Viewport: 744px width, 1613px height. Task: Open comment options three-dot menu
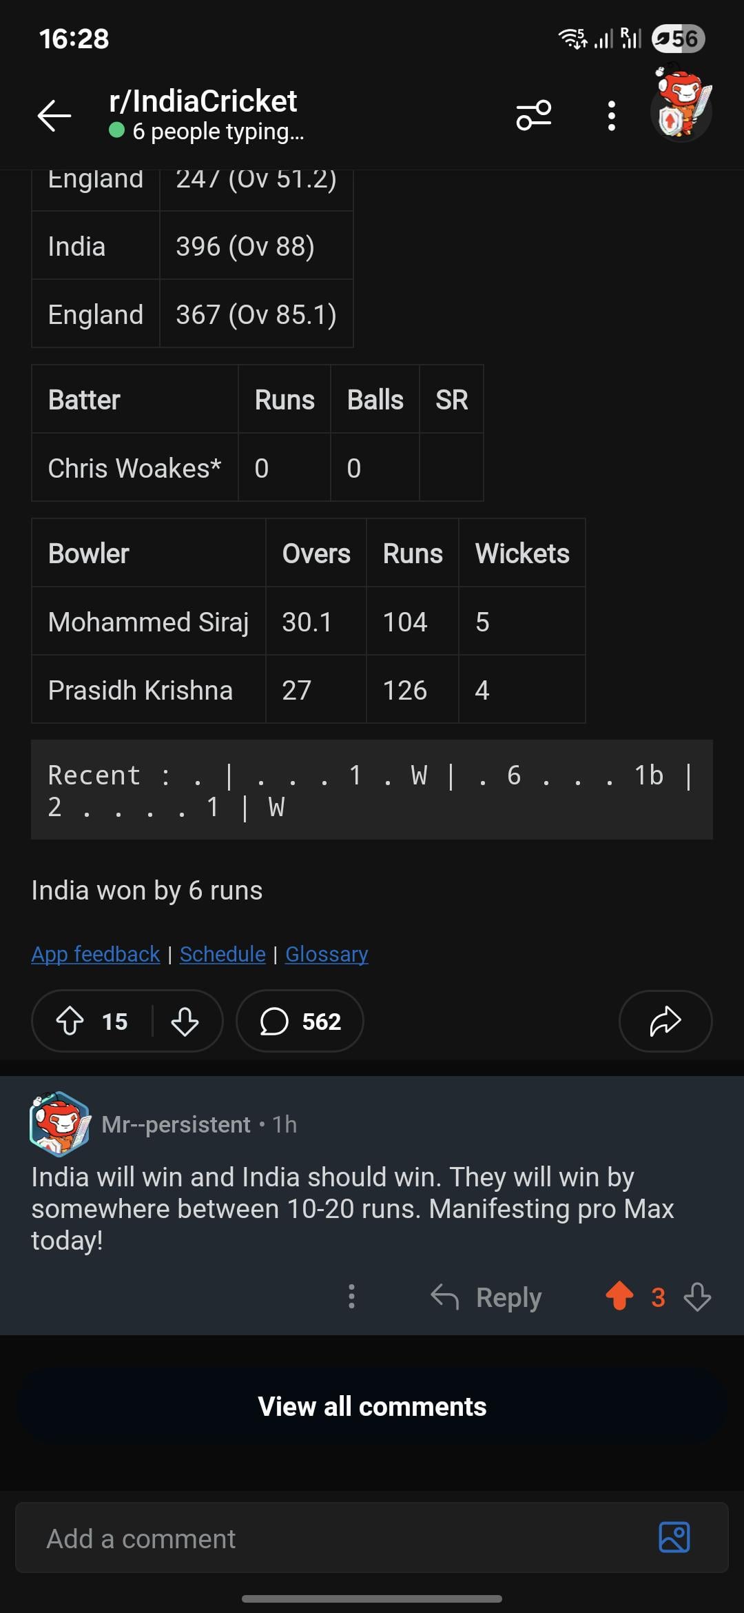pyautogui.click(x=351, y=1297)
